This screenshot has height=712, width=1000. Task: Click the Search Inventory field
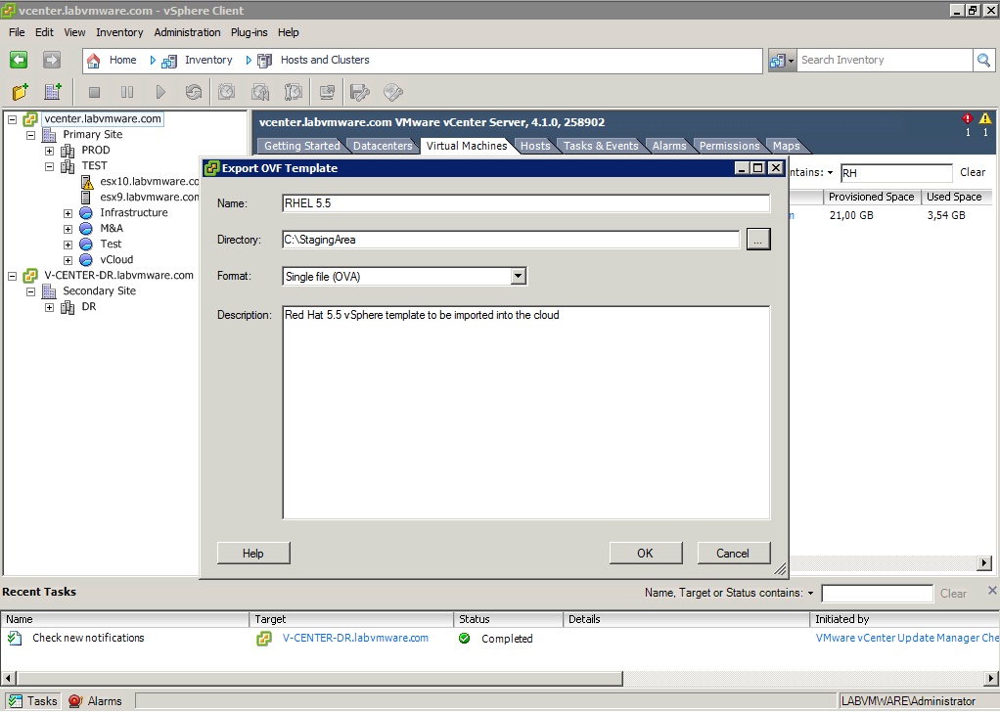884,60
